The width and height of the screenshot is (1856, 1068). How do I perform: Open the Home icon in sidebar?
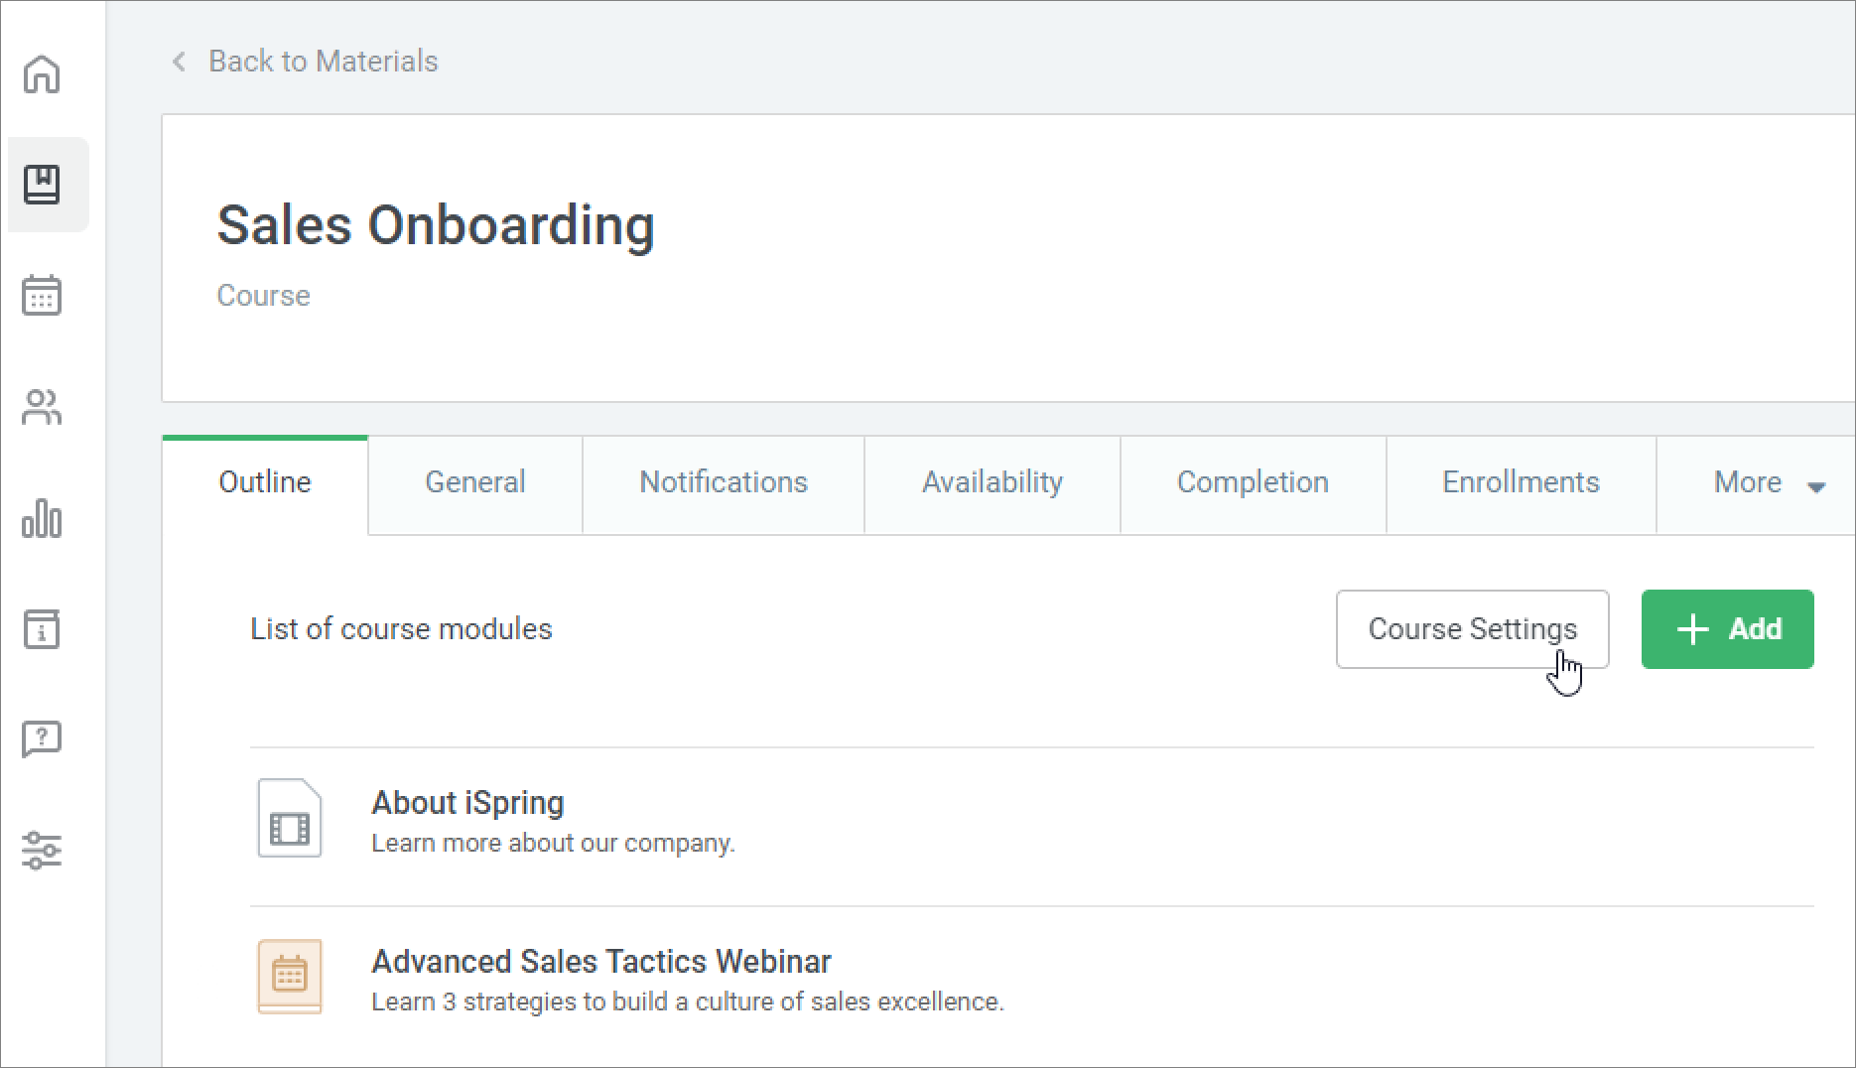42,74
